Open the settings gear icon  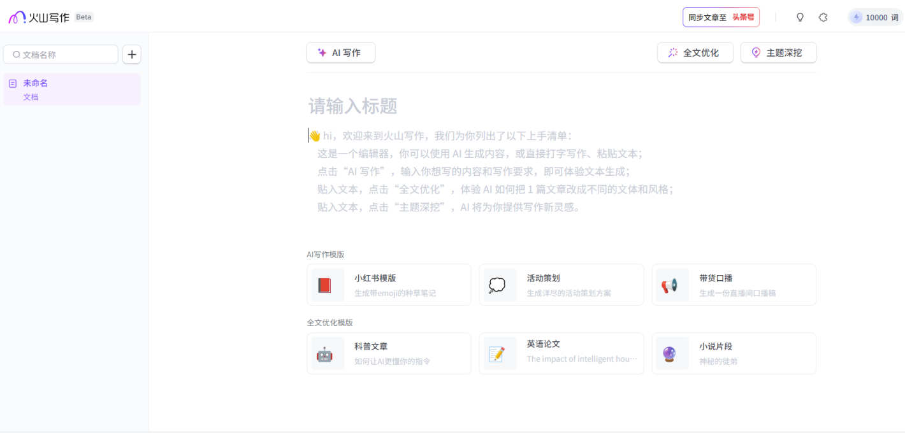(823, 17)
